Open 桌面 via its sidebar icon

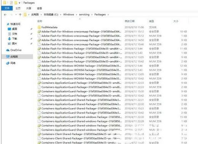pyautogui.click(x=10, y=29)
